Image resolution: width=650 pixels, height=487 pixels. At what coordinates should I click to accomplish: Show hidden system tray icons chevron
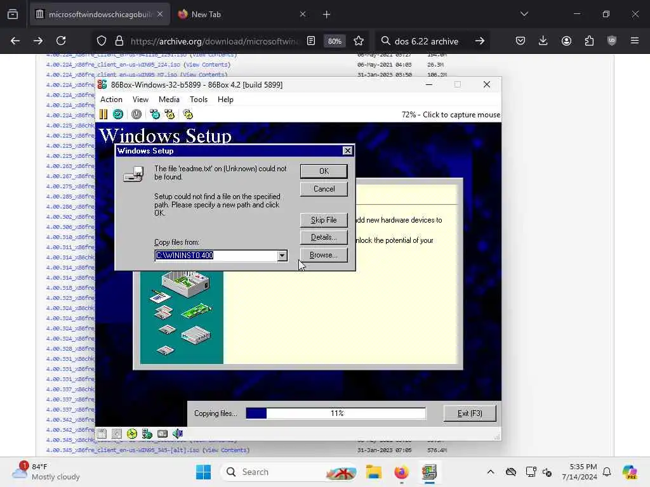click(491, 472)
